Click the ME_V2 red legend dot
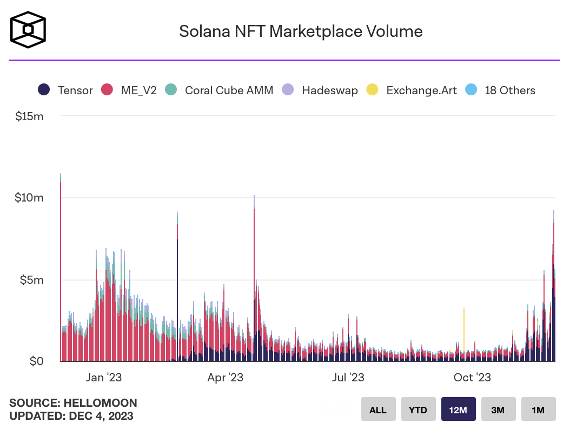The image size is (570, 429). [107, 89]
